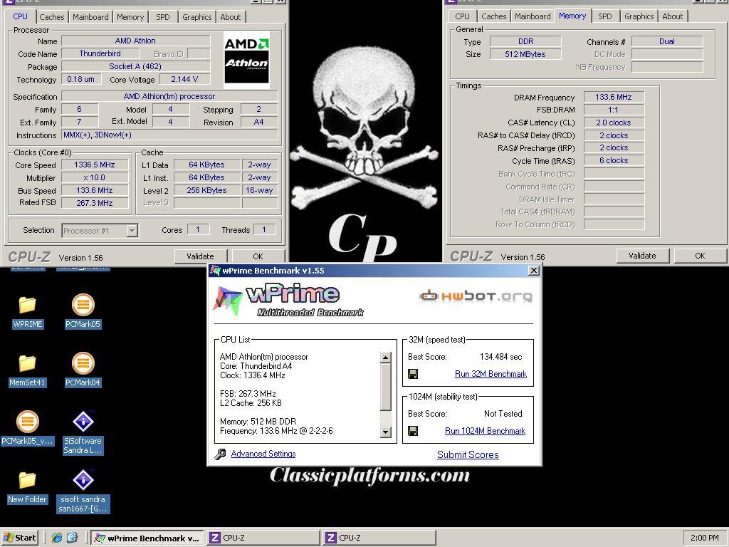Screen dimensions: 729x547
Task: Launch SiSoftware Sandra L... shortcut
Action: coord(83,432)
